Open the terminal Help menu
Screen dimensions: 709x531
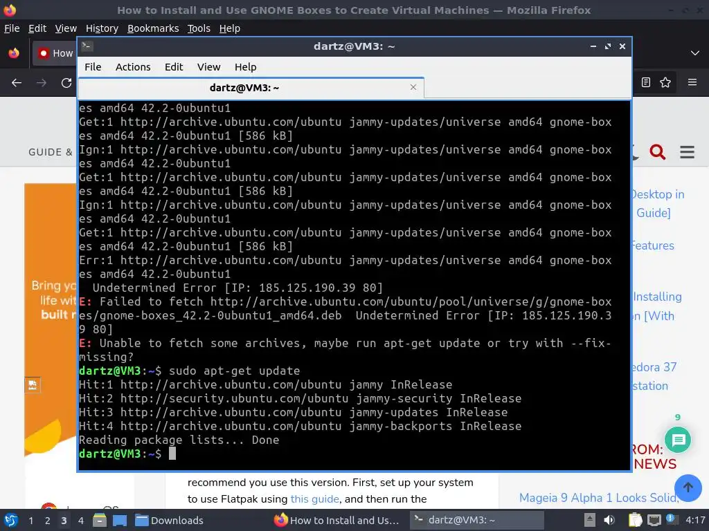click(x=246, y=67)
